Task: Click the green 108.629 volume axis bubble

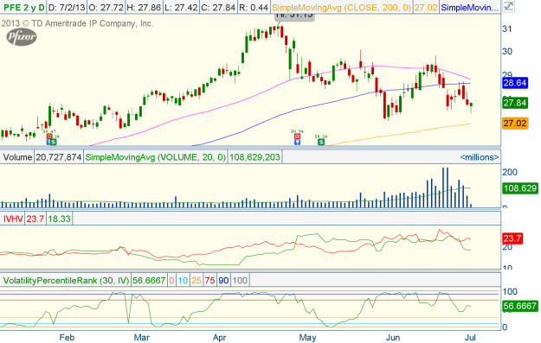Action: pos(520,188)
